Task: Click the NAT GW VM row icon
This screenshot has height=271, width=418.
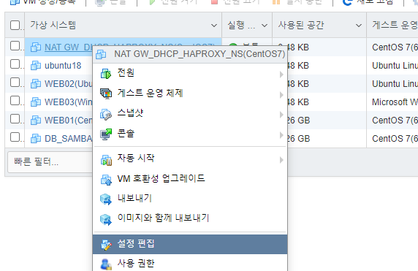Action: (x=36, y=47)
